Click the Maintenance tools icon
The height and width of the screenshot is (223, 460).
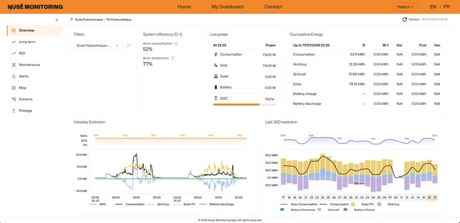tap(13, 65)
